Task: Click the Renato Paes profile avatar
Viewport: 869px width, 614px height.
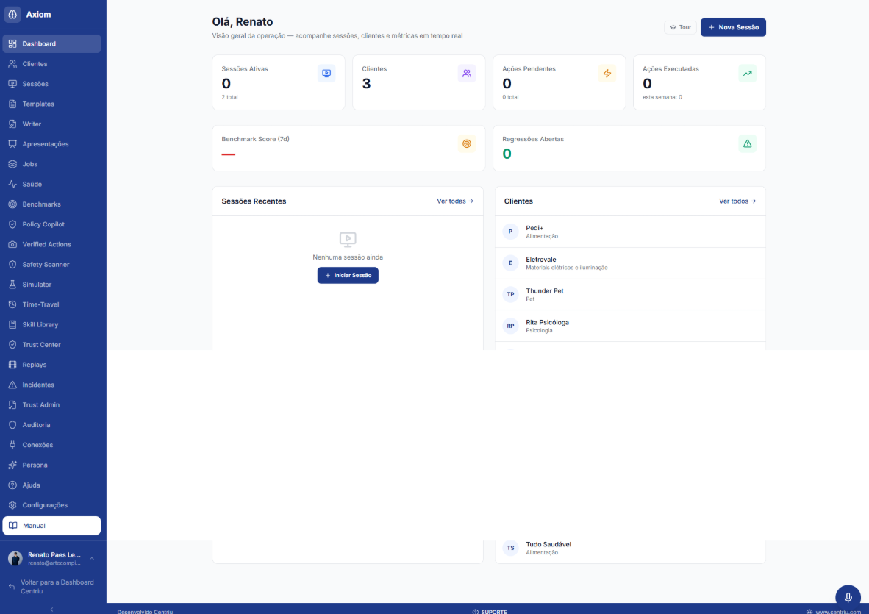Action: tap(15, 559)
